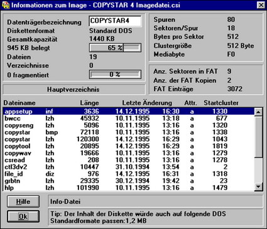Select the copywav lzh file row

[128, 153]
